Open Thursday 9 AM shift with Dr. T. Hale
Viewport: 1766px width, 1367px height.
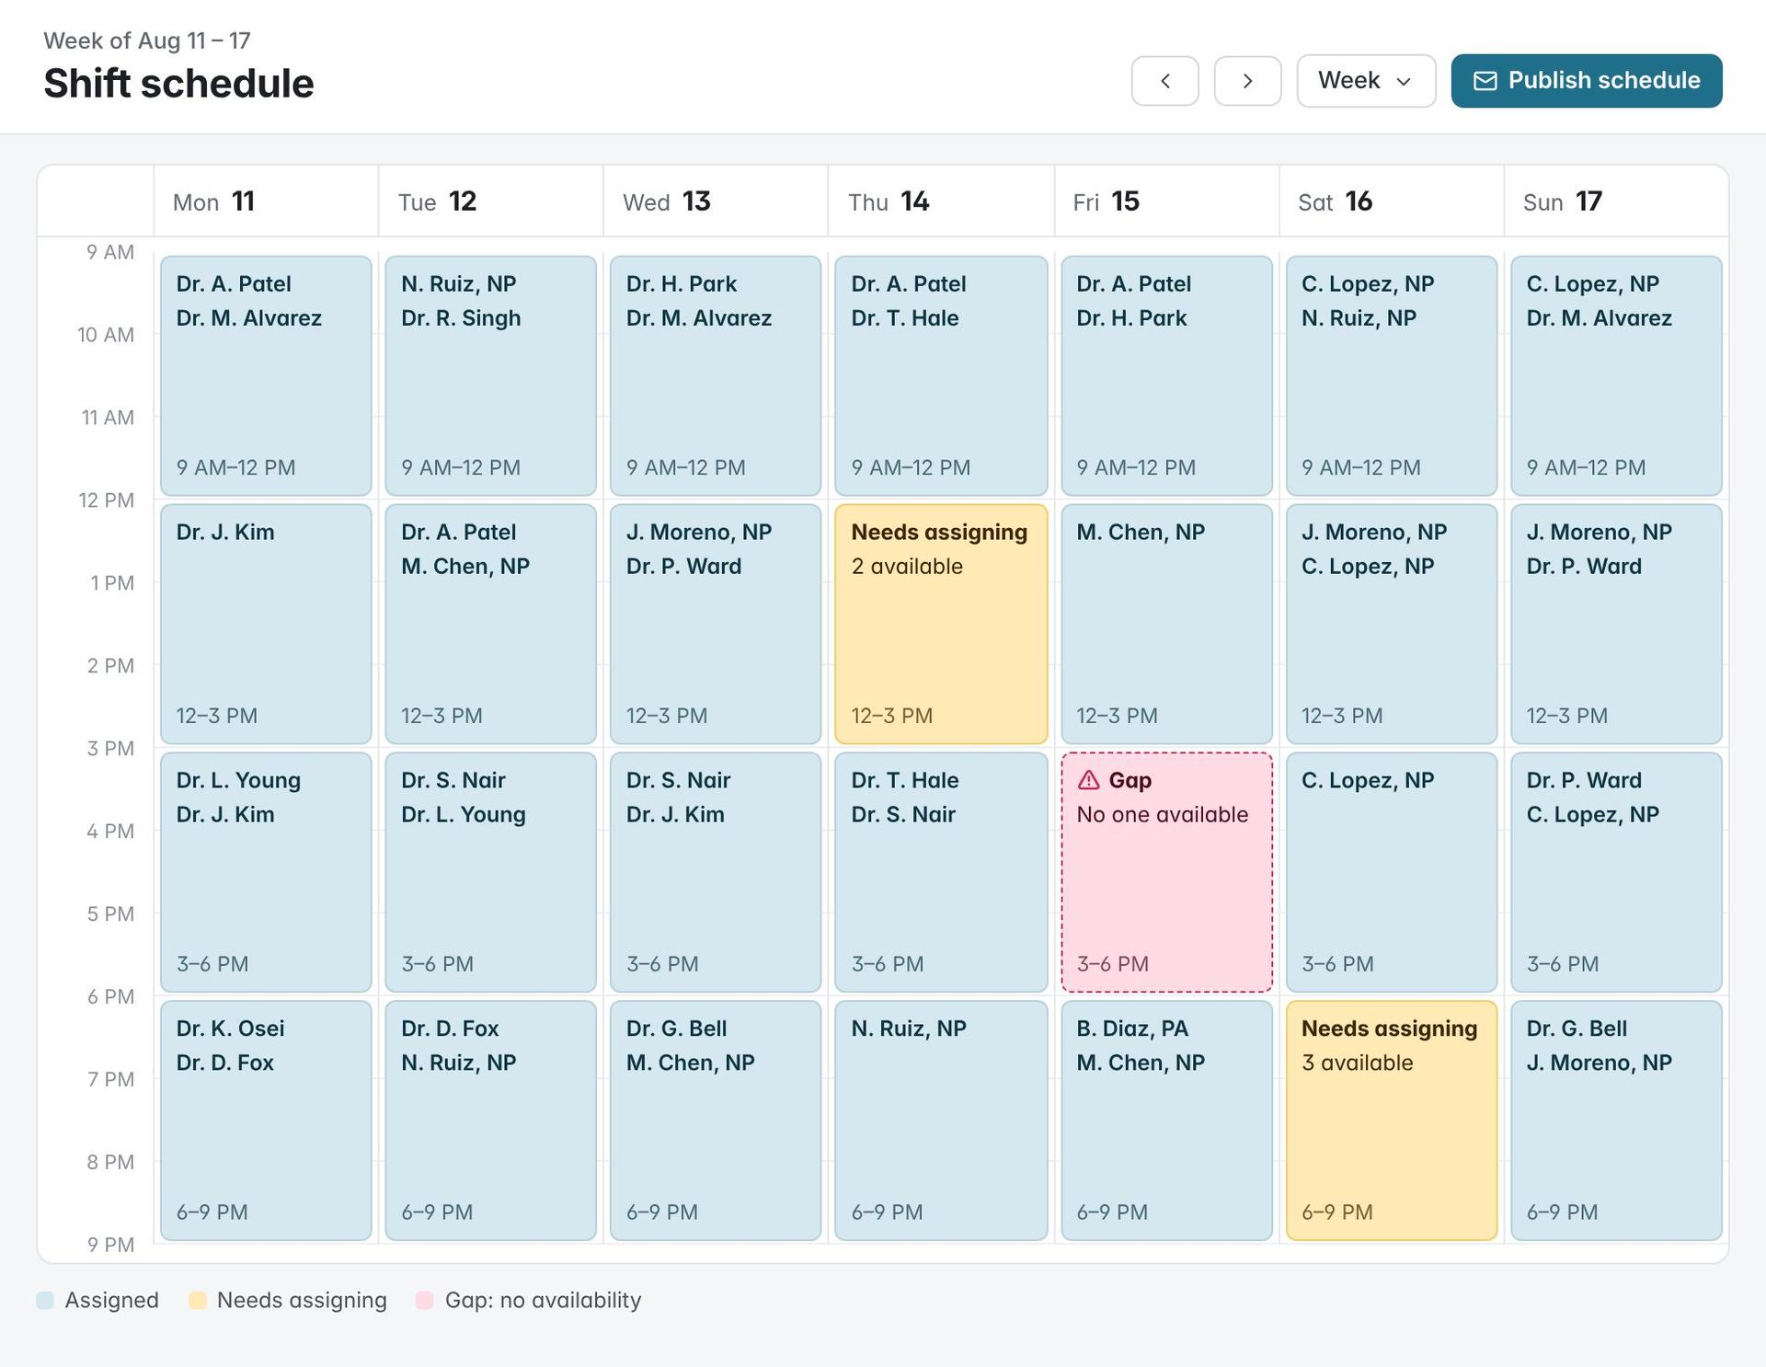(941, 375)
